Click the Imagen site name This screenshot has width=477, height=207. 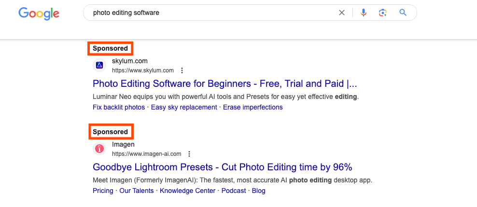pyautogui.click(x=123, y=145)
